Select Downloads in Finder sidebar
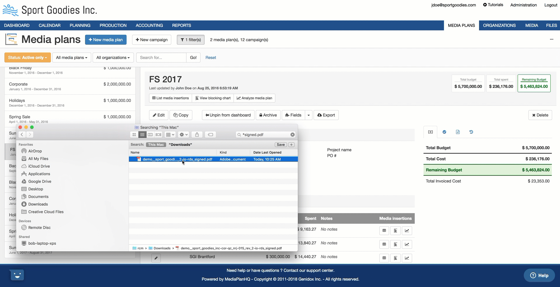Screen dimensions: 560x287 pyautogui.click(x=38, y=204)
